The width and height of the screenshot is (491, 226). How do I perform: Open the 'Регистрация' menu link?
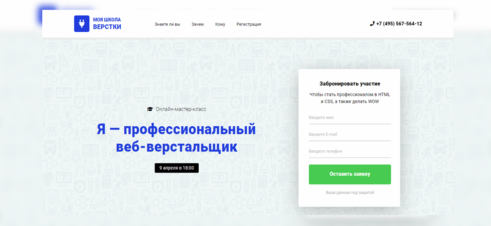[x=249, y=24]
